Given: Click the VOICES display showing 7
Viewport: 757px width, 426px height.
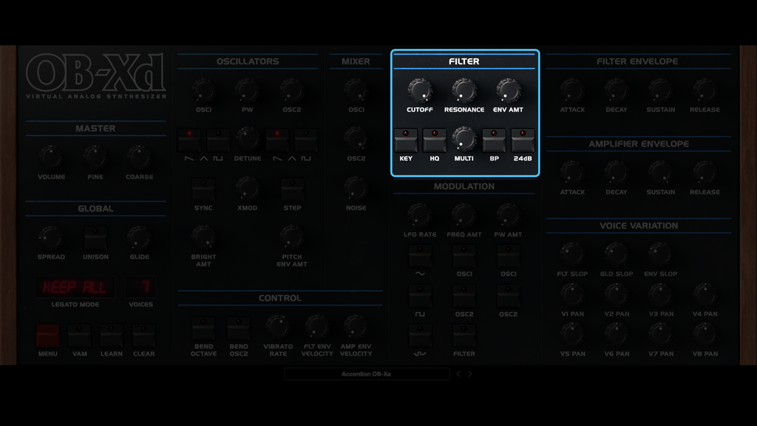Looking at the screenshot, I should tap(141, 287).
